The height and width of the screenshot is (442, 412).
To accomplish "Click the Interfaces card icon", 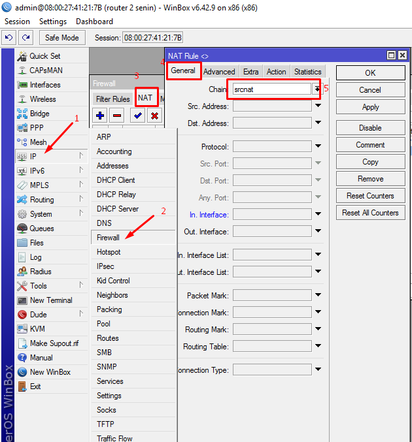I will [x=22, y=85].
